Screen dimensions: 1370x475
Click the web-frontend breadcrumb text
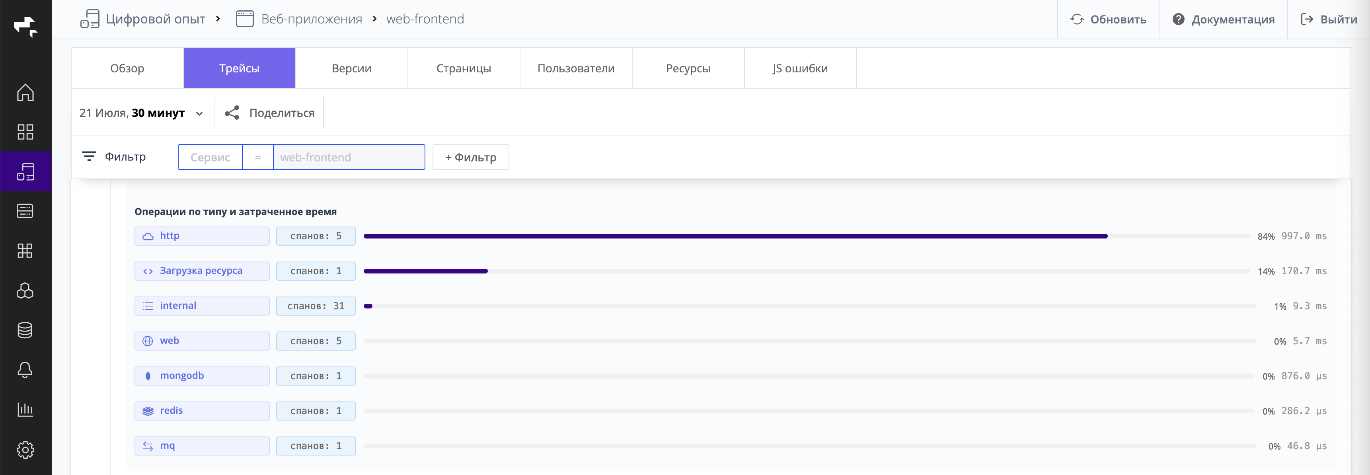[425, 19]
